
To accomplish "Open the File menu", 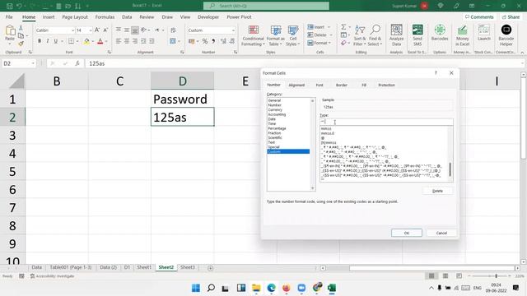I will pyautogui.click(x=9, y=16).
